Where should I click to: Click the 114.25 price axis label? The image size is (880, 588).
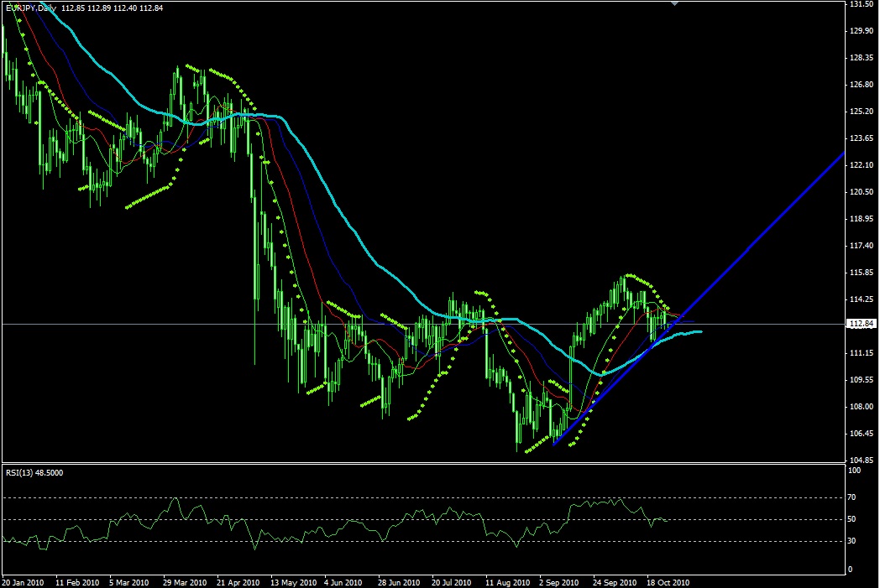(862, 299)
